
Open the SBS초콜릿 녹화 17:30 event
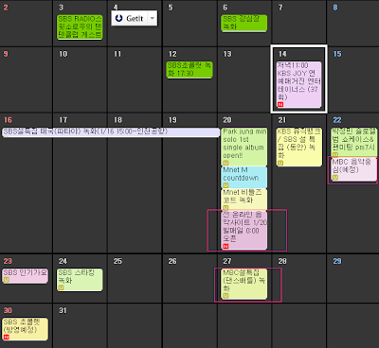[x=189, y=69]
